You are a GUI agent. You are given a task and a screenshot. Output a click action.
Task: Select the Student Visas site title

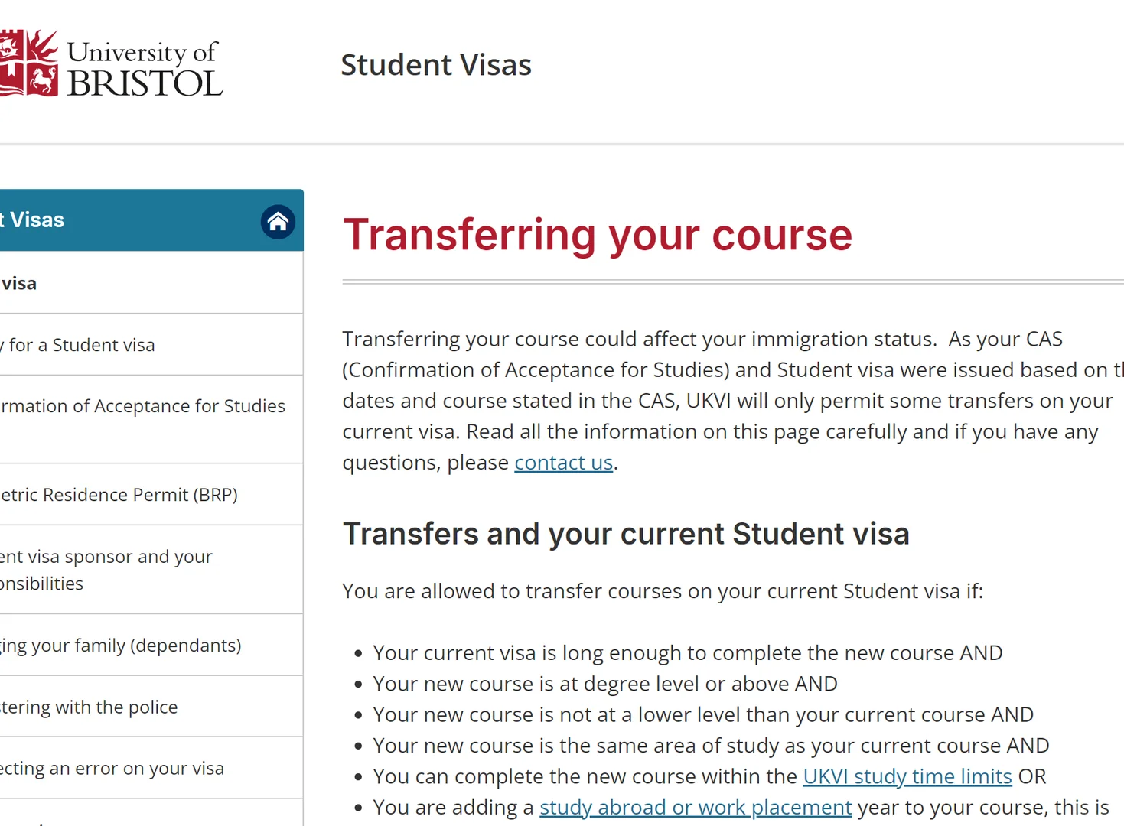point(436,65)
